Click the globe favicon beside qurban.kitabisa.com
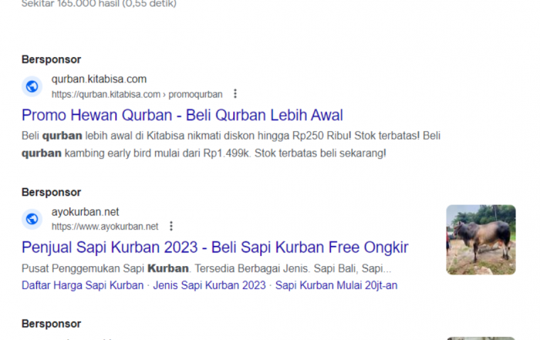 coord(32,86)
